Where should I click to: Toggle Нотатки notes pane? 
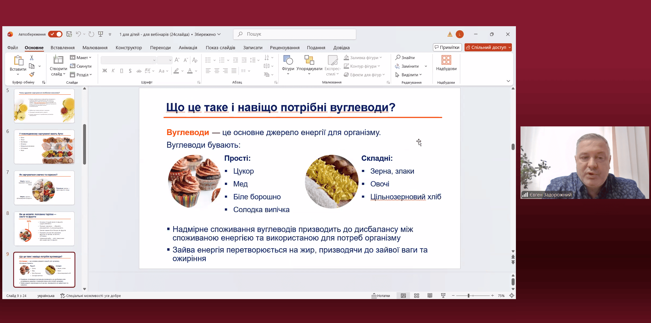pos(381,296)
